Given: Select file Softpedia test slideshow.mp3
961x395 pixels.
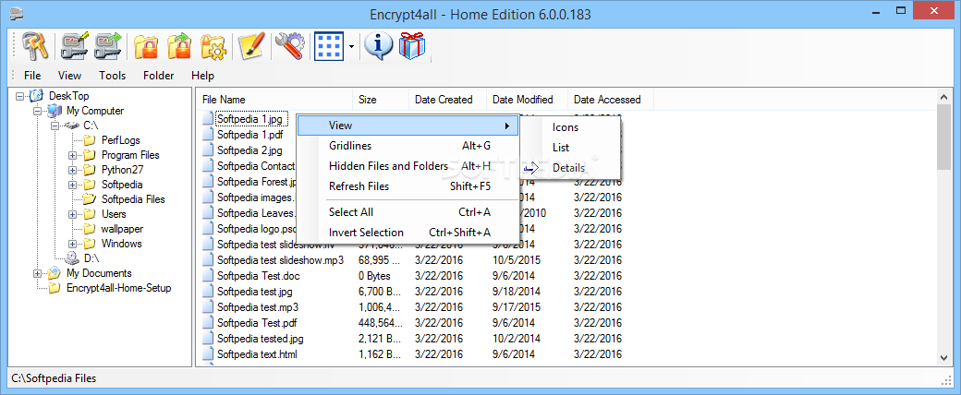Looking at the screenshot, I should tap(280, 259).
